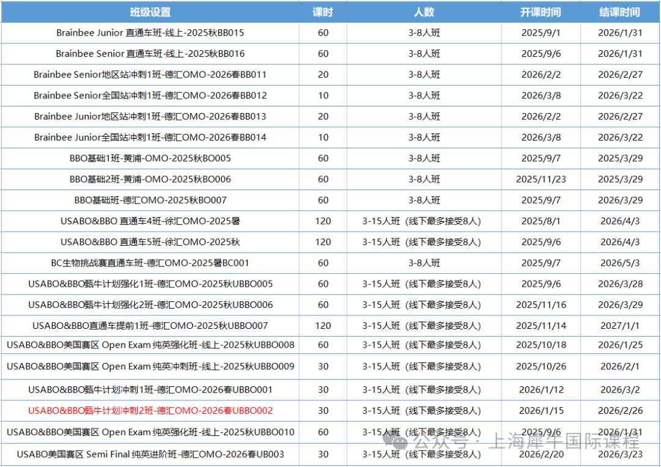Click end date 2027/1/1

coord(620,326)
